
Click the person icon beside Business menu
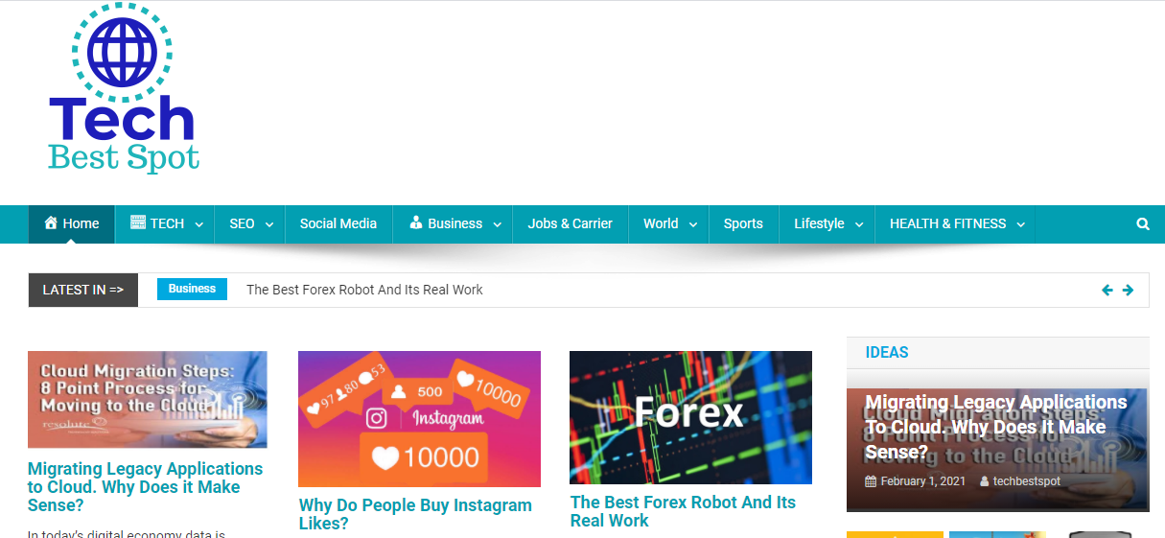[x=416, y=222]
